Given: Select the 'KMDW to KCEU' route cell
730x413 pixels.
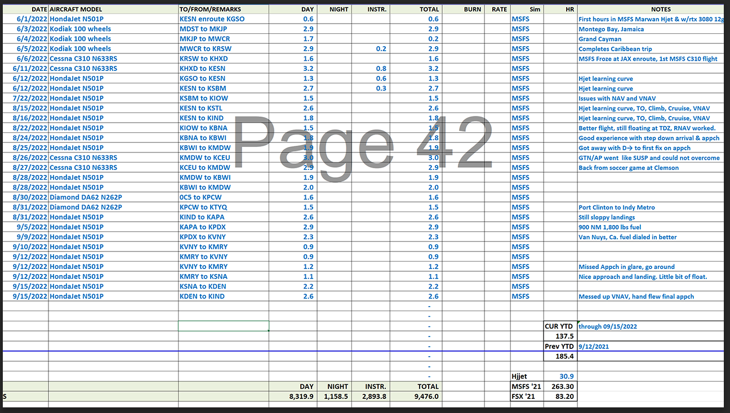Looking at the screenshot, I should 224,158.
